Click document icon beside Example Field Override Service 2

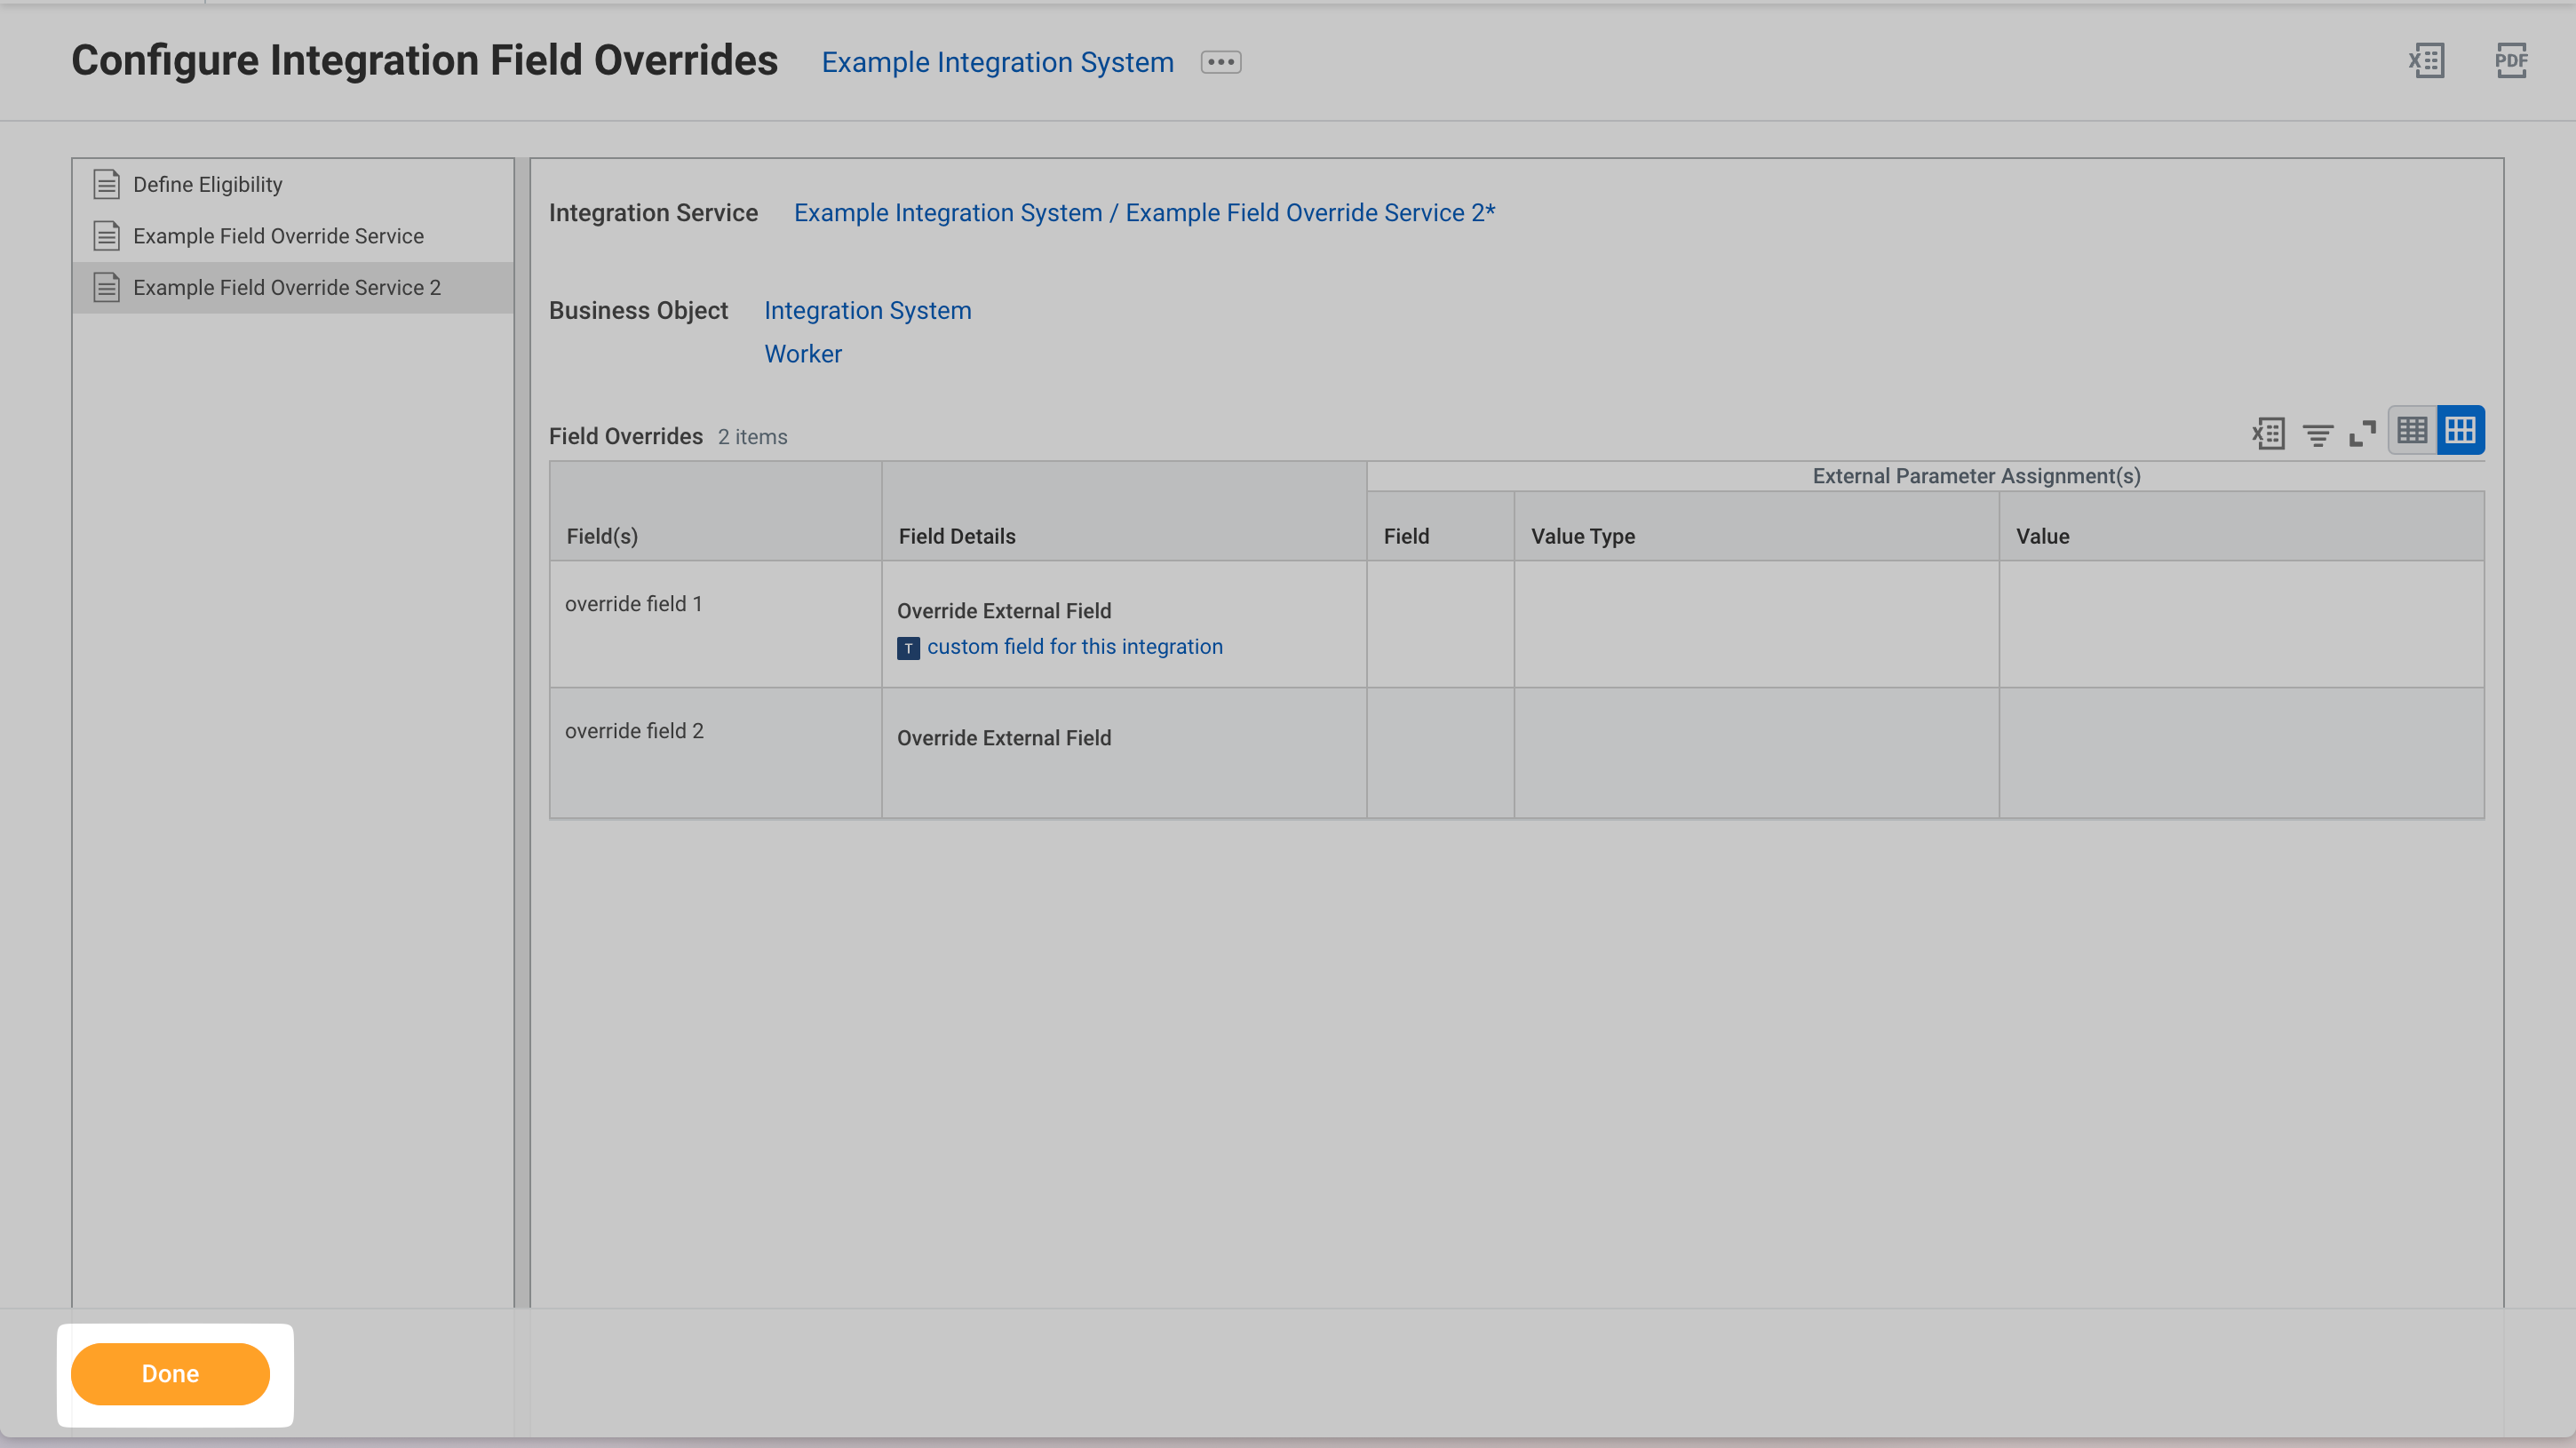point(107,288)
